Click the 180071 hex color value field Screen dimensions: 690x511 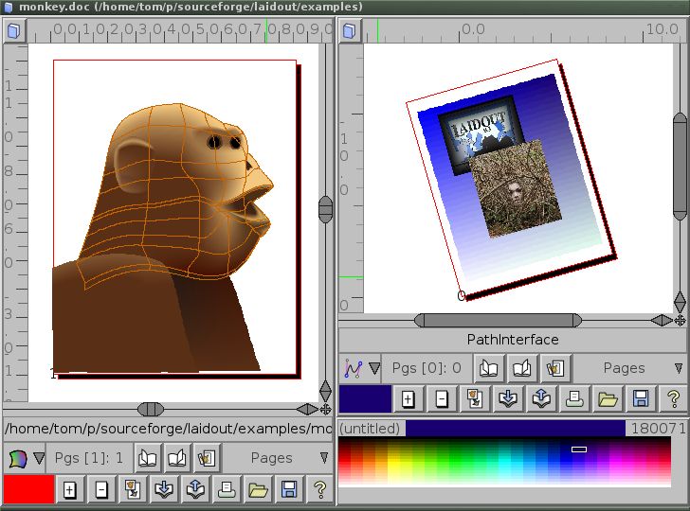click(x=655, y=429)
